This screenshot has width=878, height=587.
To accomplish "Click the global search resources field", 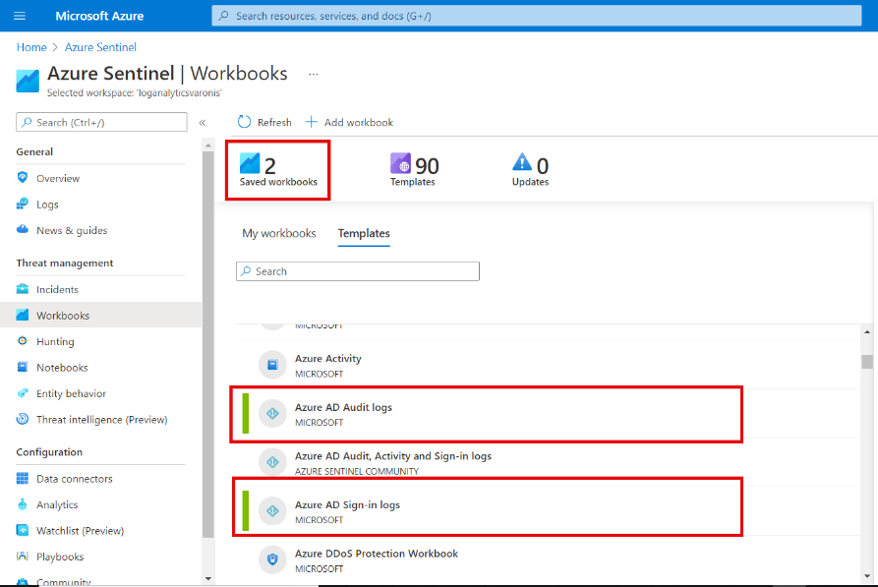I will pos(537,16).
